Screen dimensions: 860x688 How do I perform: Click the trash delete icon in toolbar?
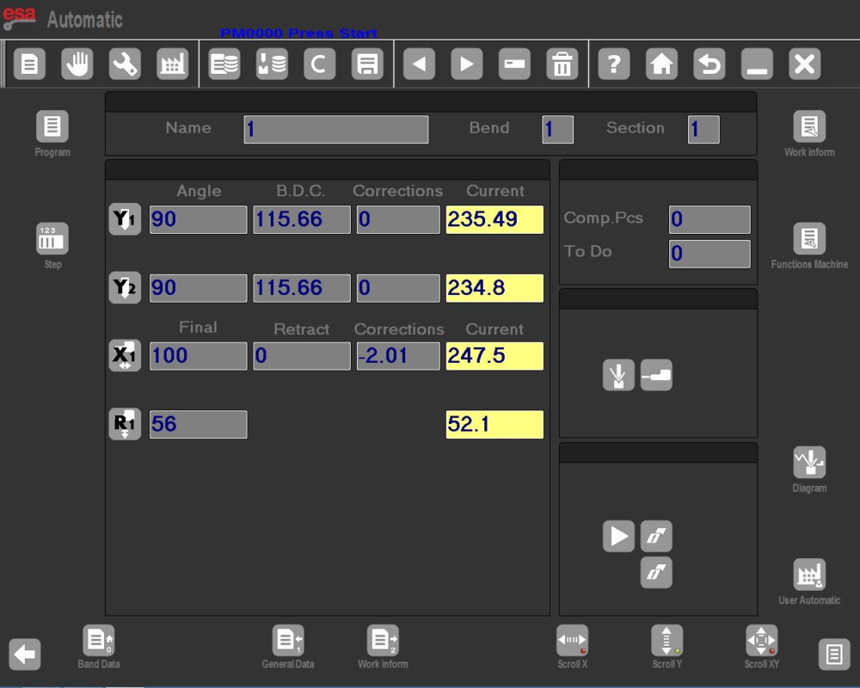(562, 64)
